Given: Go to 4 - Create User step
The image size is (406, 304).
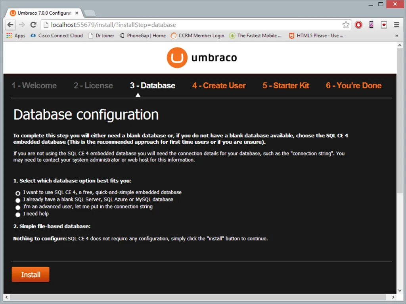Looking at the screenshot, I should (x=219, y=85).
